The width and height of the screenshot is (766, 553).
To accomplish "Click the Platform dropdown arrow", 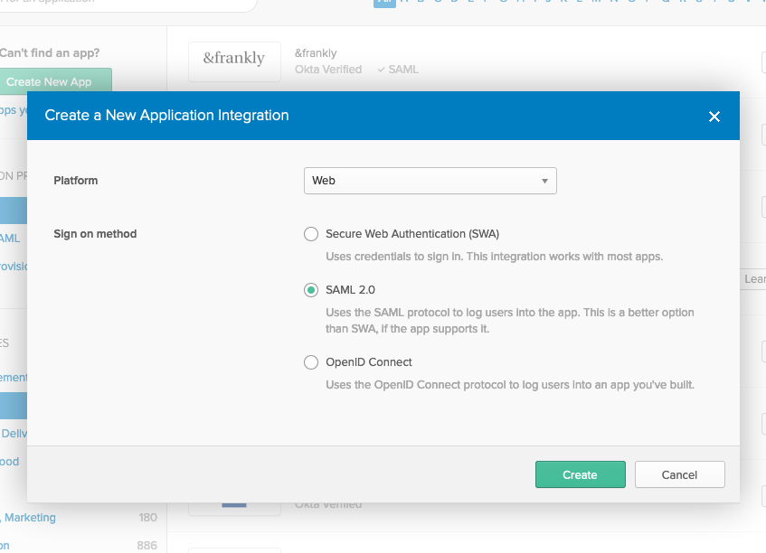I will coord(545,181).
